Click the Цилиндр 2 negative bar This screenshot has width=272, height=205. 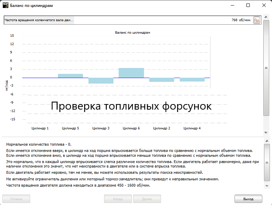[162, 80]
